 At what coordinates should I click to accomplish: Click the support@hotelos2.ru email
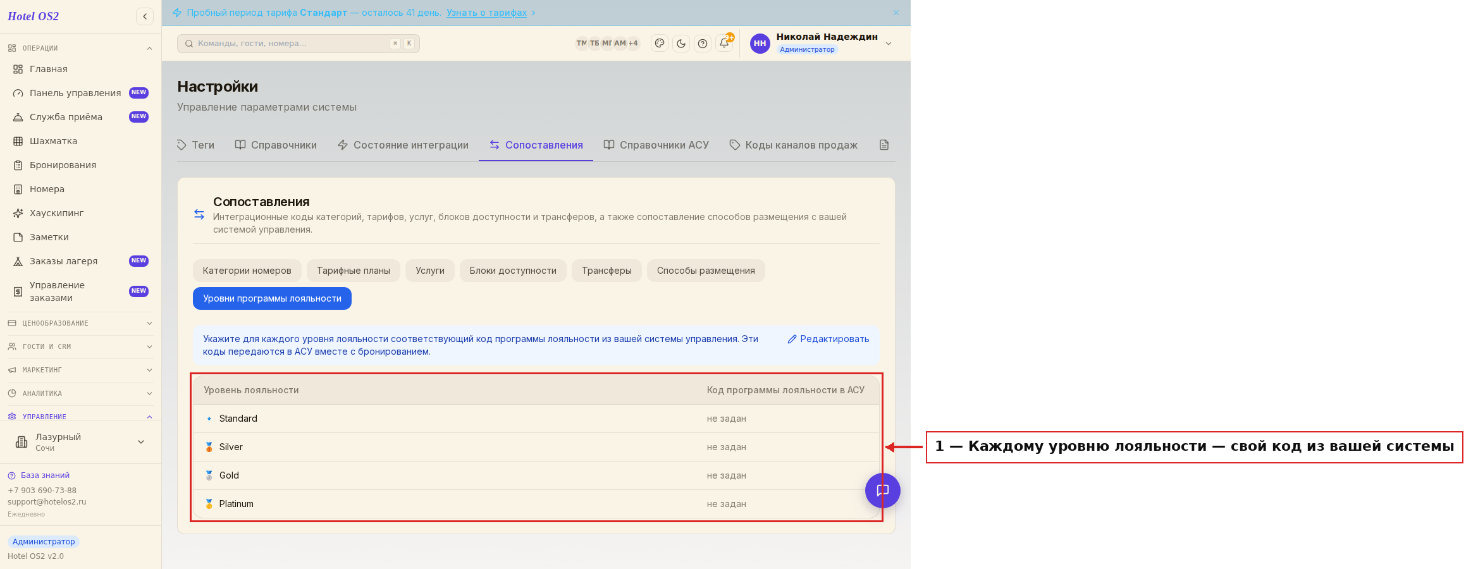[47, 502]
